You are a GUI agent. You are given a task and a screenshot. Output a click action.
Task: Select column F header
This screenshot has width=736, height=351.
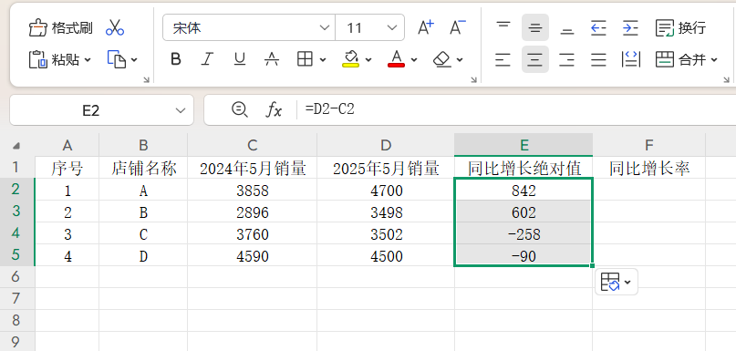pos(649,146)
